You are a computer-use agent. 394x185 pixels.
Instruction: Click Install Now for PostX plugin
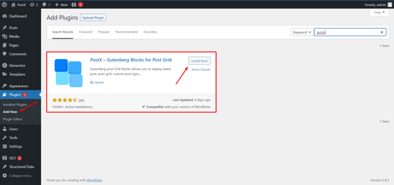[x=200, y=61]
